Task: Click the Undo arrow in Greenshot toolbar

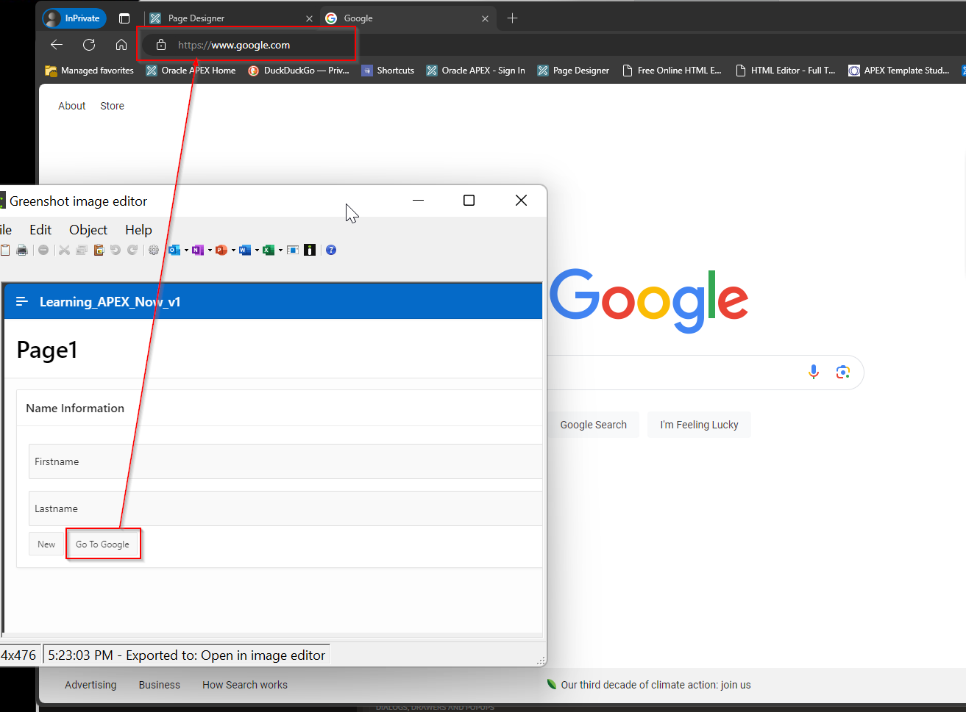Action: click(116, 250)
